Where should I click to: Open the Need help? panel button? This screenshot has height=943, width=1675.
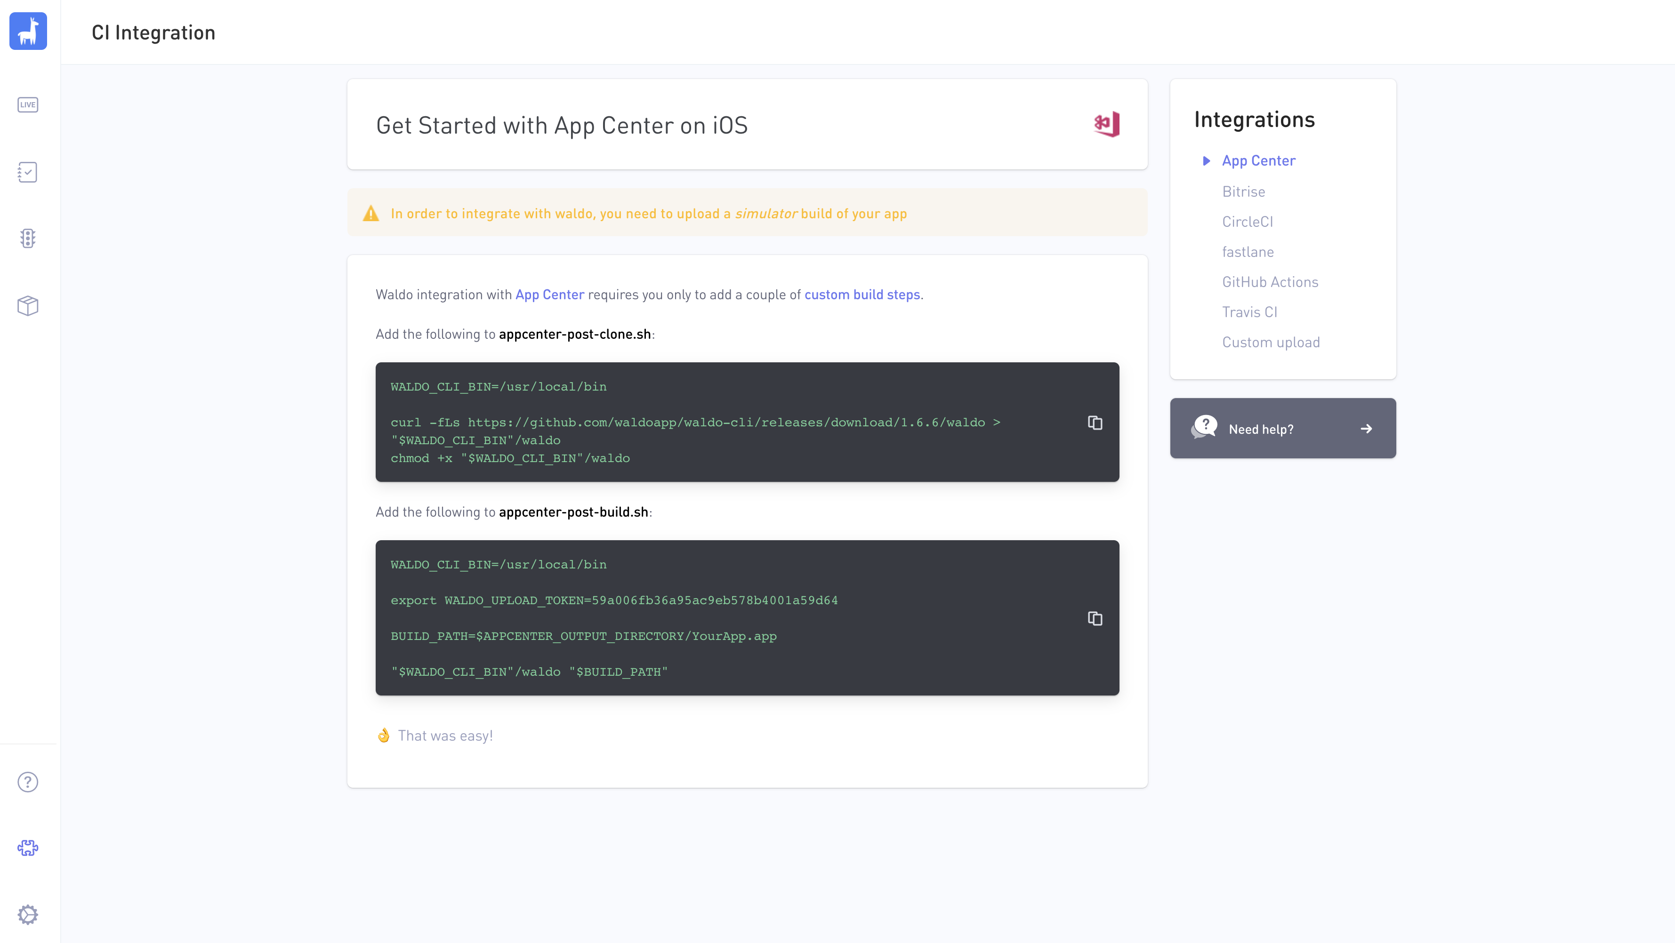coord(1282,428)
